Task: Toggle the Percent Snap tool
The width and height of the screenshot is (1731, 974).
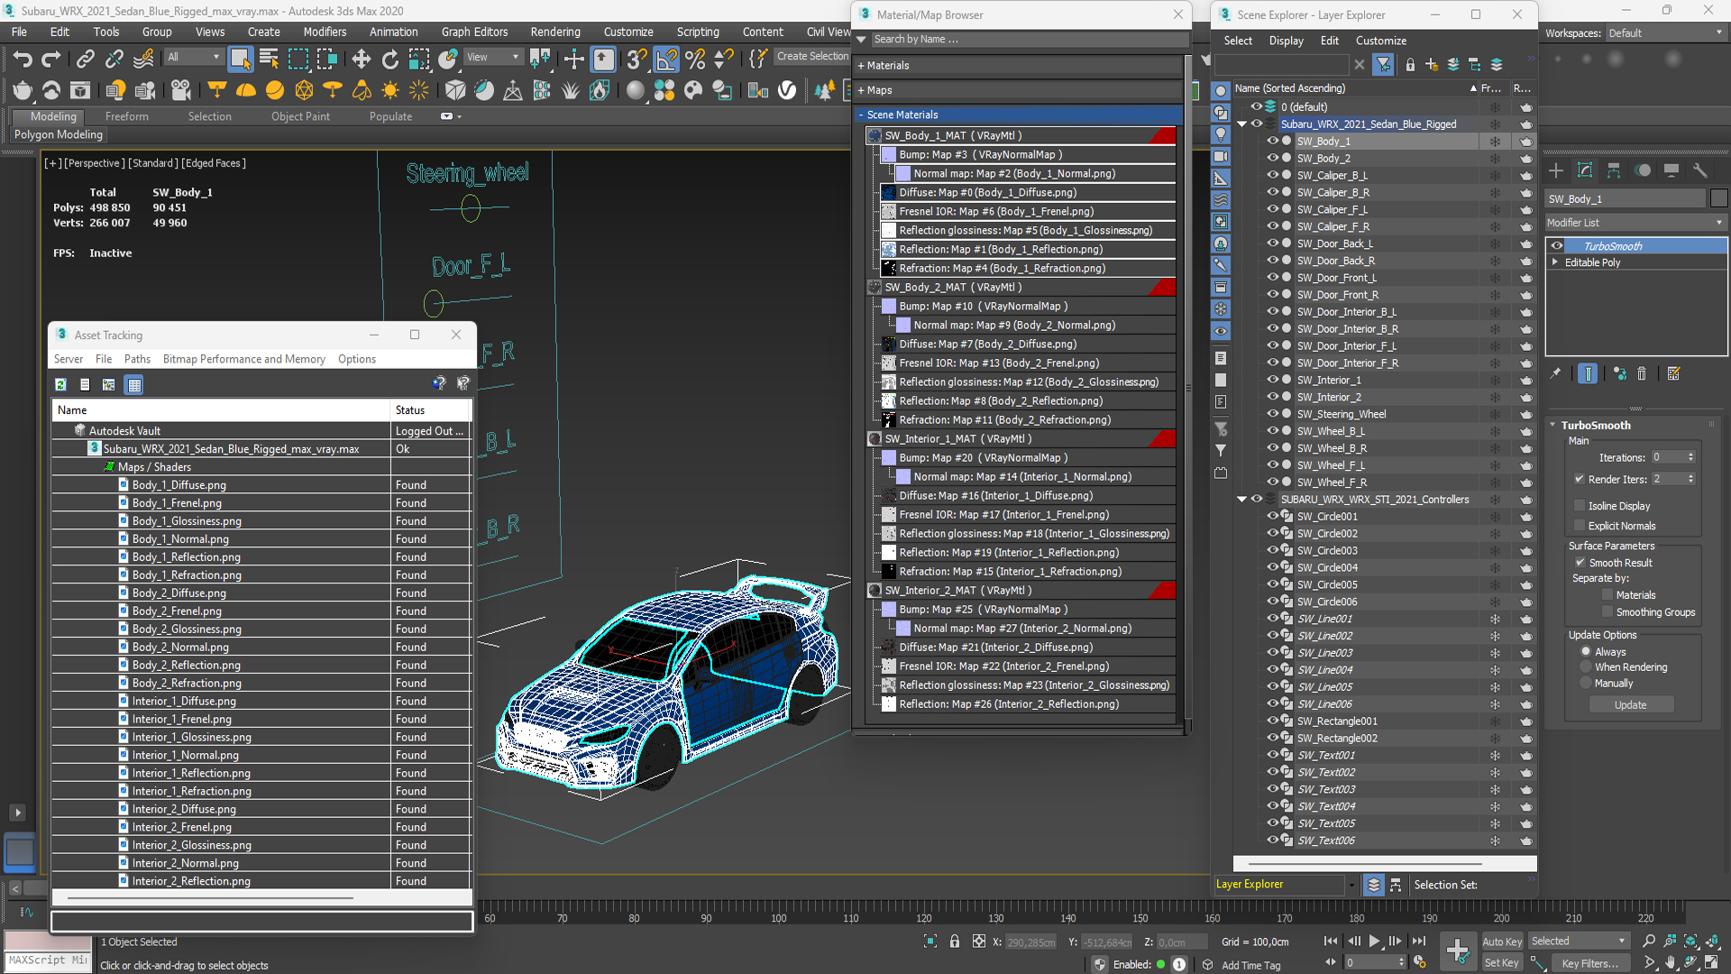Action: pos(695,60)
